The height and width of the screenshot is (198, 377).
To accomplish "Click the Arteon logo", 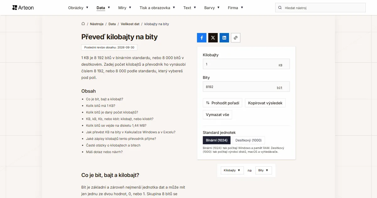I will [23, 8].
